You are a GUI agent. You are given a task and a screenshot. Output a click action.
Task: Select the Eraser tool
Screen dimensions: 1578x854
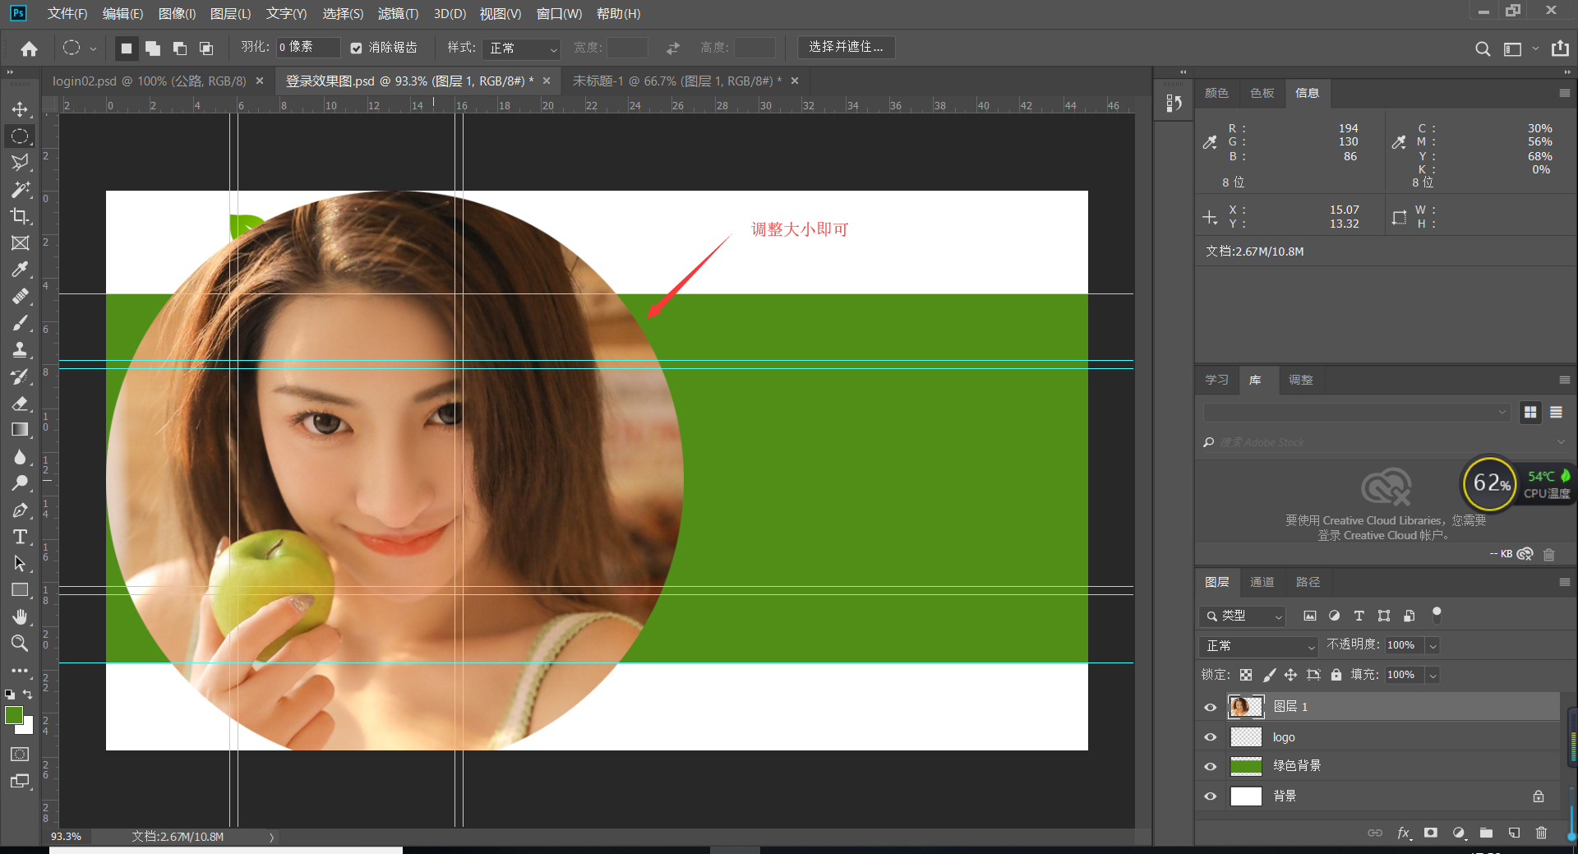point(20,404)
